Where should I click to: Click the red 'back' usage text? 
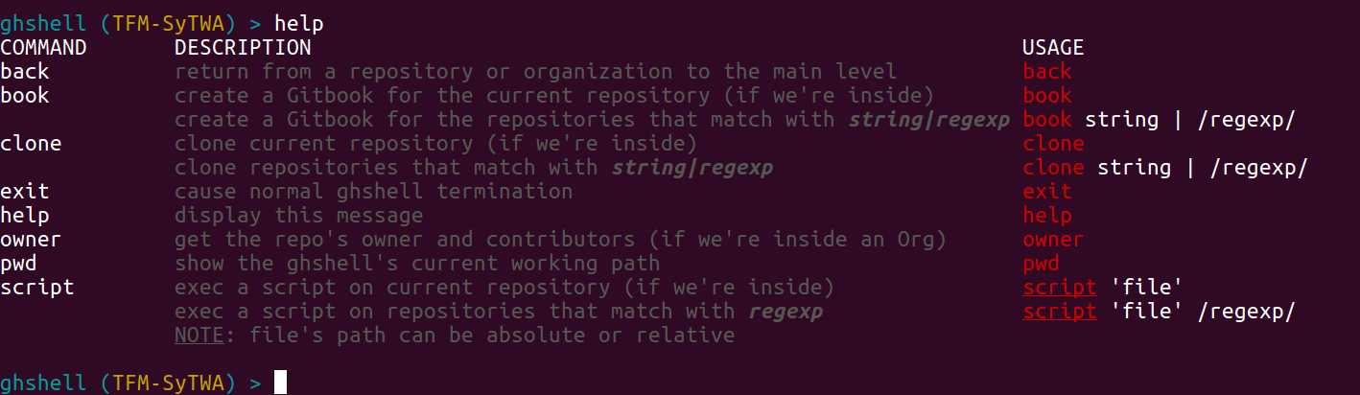tap(1047, 71)
